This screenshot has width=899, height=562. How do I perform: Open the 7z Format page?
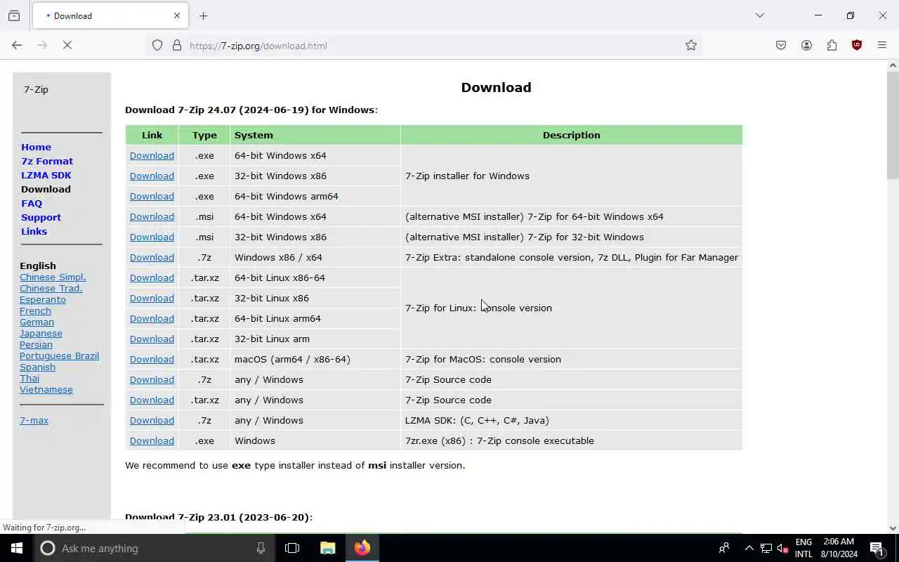[47, 161]
